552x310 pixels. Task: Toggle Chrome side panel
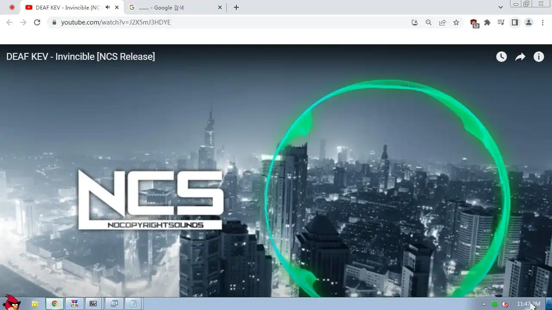click(x=514, y=22)
